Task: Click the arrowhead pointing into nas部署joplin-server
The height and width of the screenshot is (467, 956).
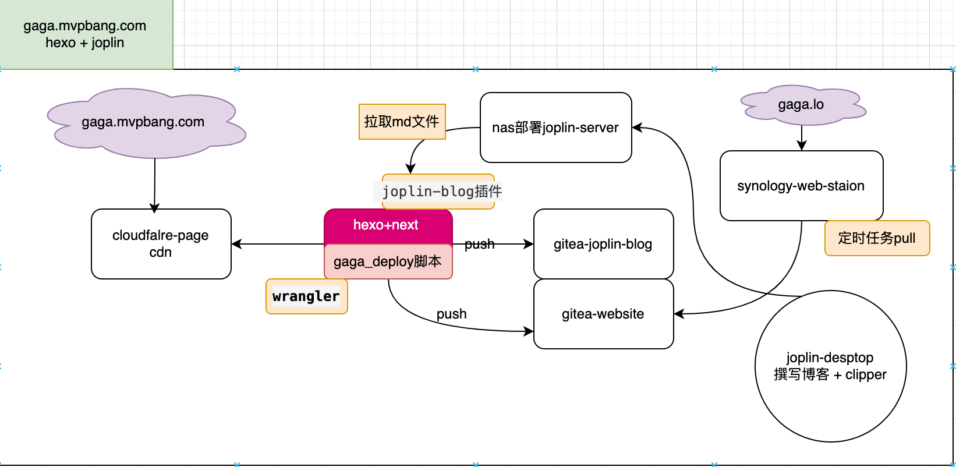Action: coord(638,128)
